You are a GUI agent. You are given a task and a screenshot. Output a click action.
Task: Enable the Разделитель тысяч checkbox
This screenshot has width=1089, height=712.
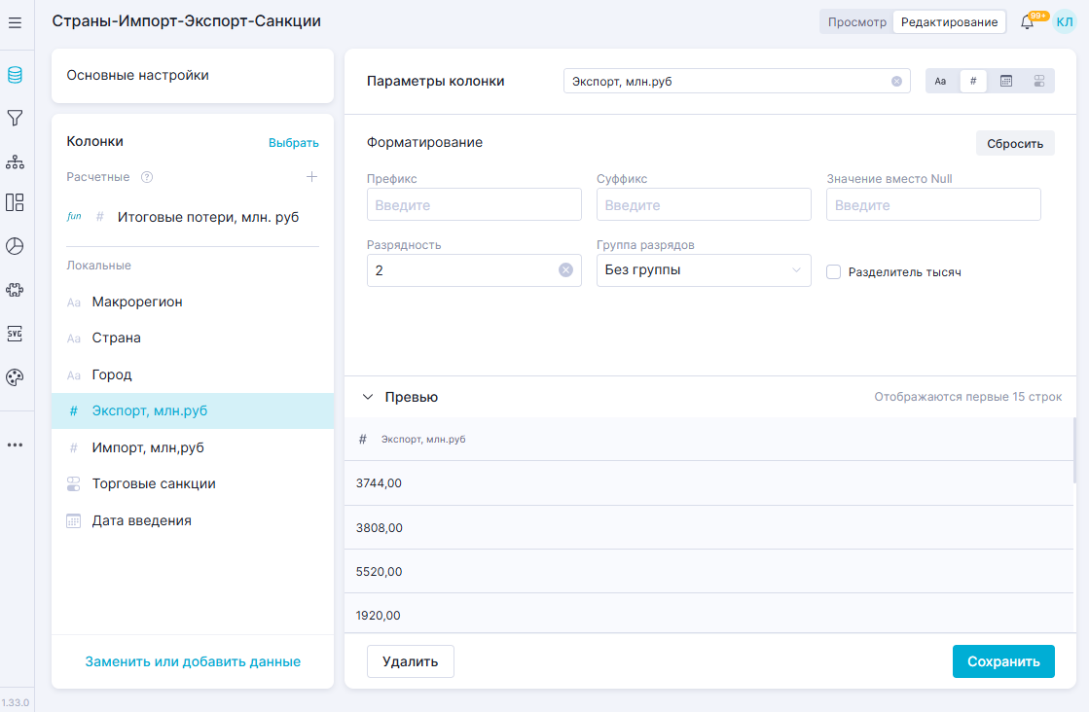pos(833,272)
